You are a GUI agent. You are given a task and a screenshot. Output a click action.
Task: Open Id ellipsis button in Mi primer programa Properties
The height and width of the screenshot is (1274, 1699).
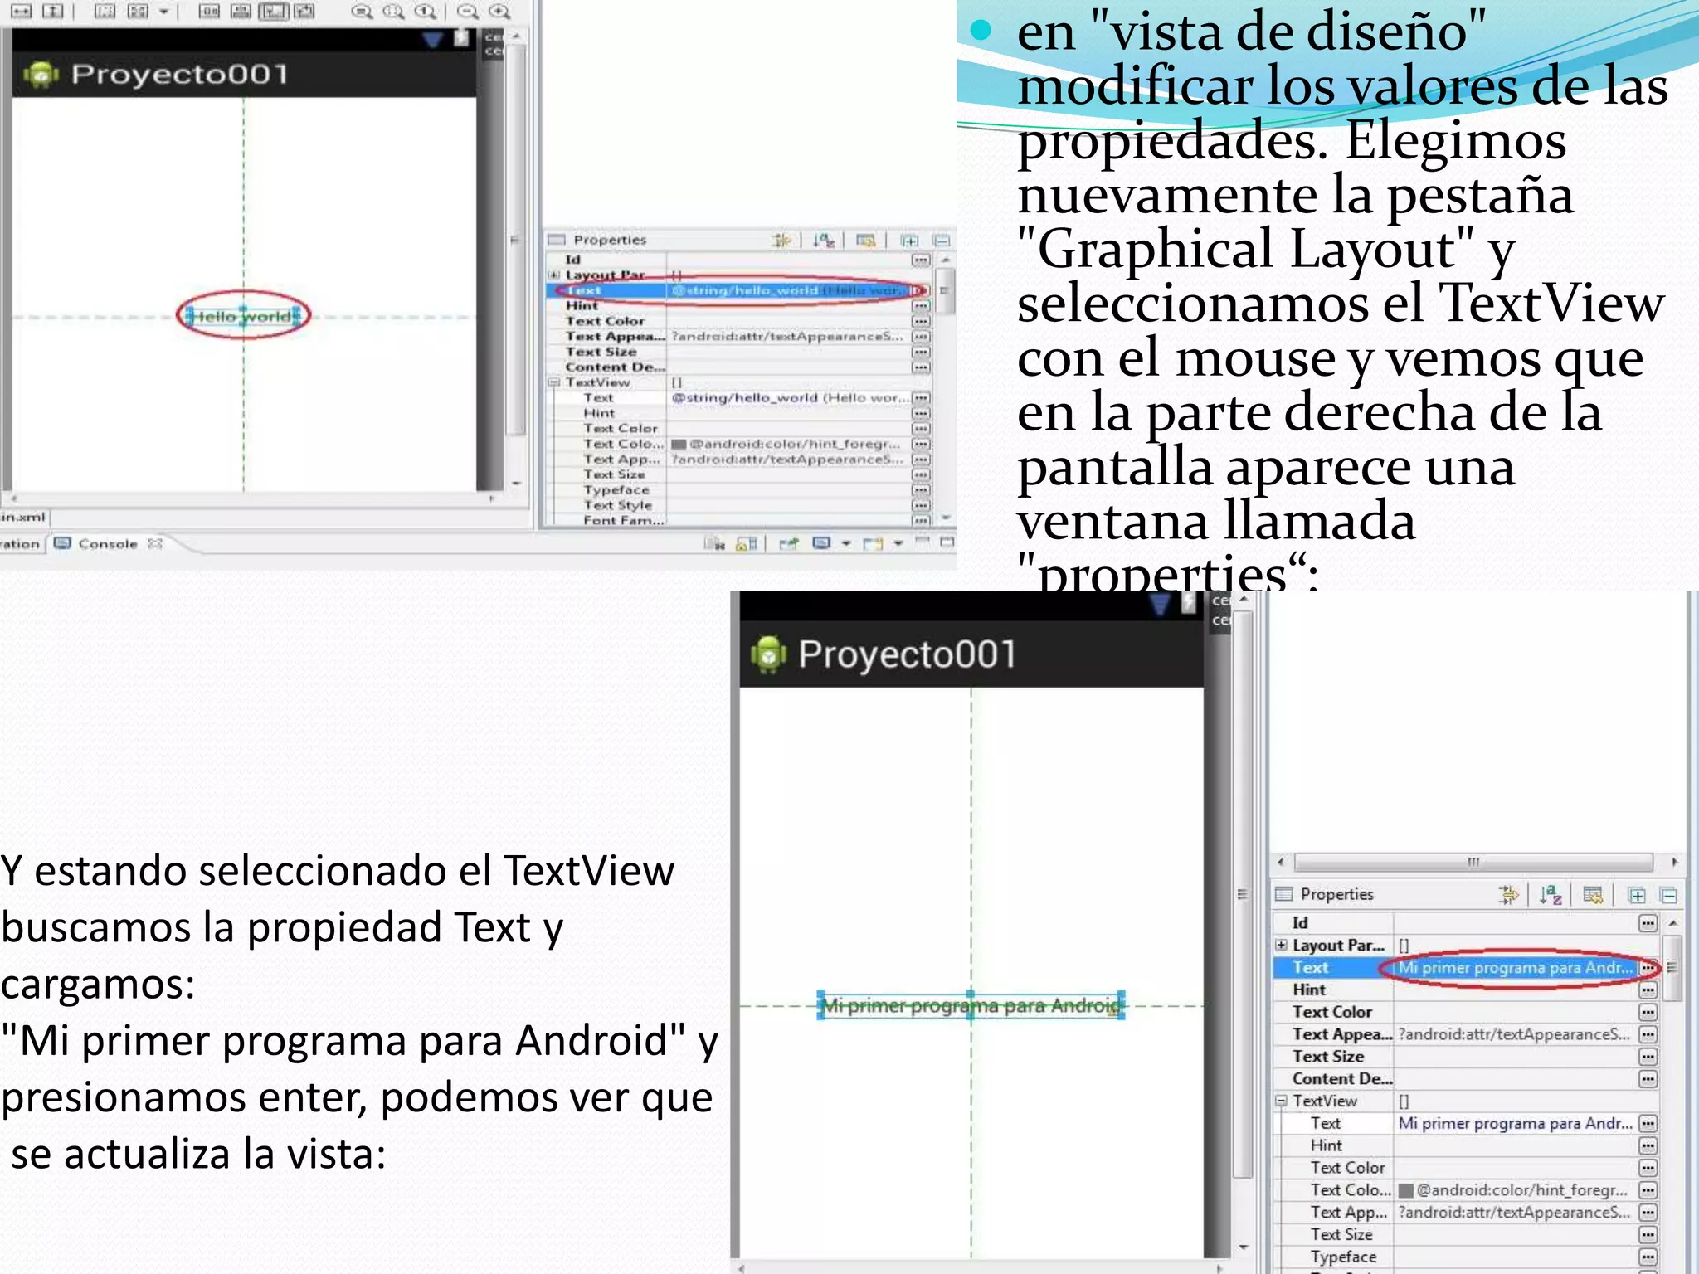(1648, 923)
